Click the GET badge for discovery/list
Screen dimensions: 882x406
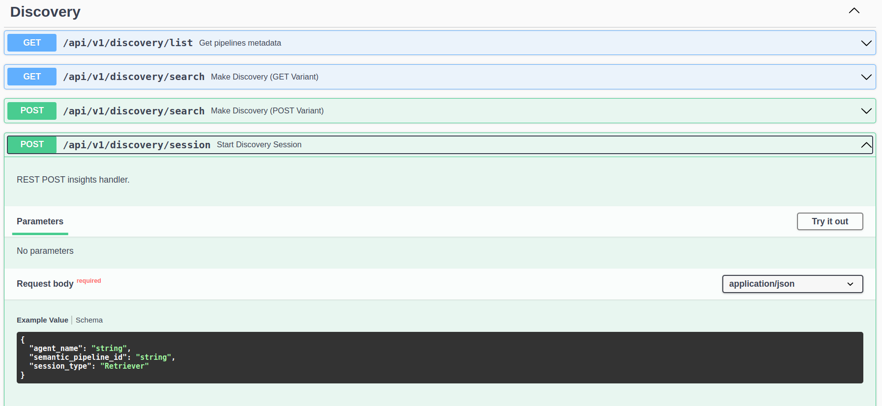coord(32,43)
